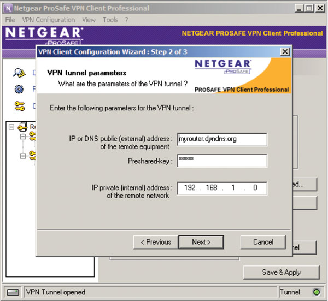
Task: Click the first octet 192 of IP address
Action: [x=190, y=187]
